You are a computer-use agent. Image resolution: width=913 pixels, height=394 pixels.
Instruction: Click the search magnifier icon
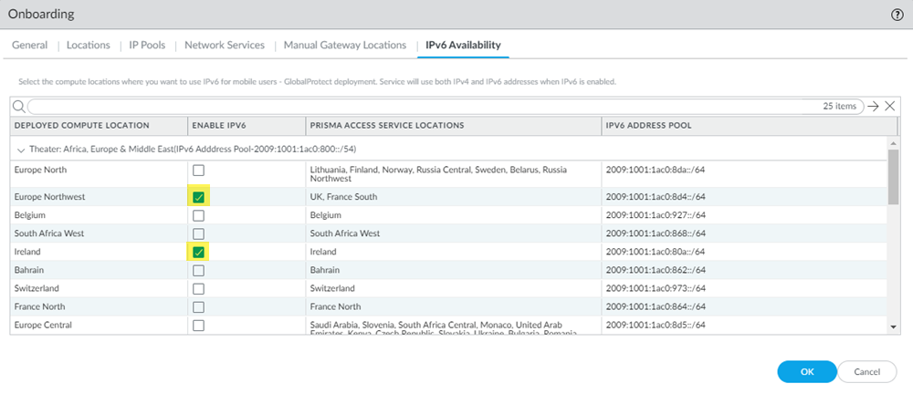coord(18,107)
